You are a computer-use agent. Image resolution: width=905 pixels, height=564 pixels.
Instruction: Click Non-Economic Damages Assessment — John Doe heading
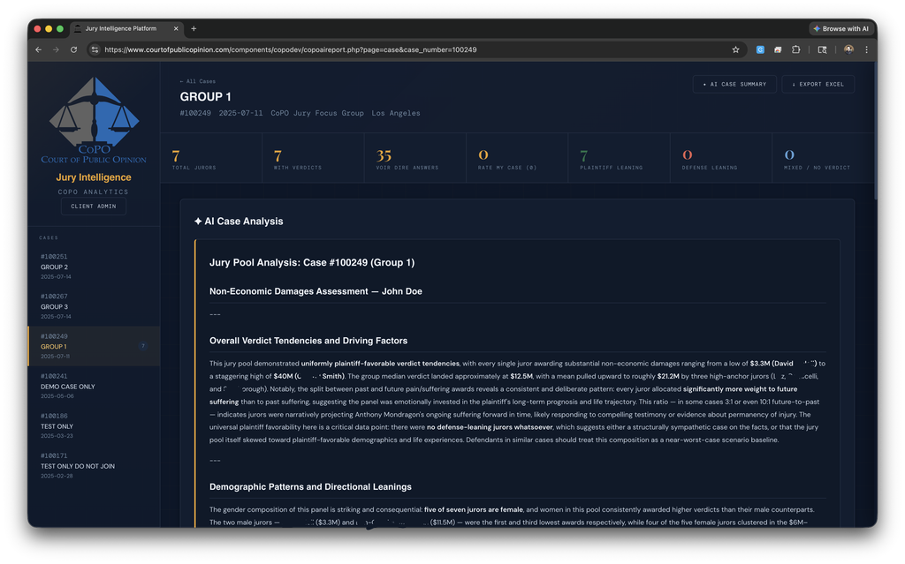(x=316, y=291)
